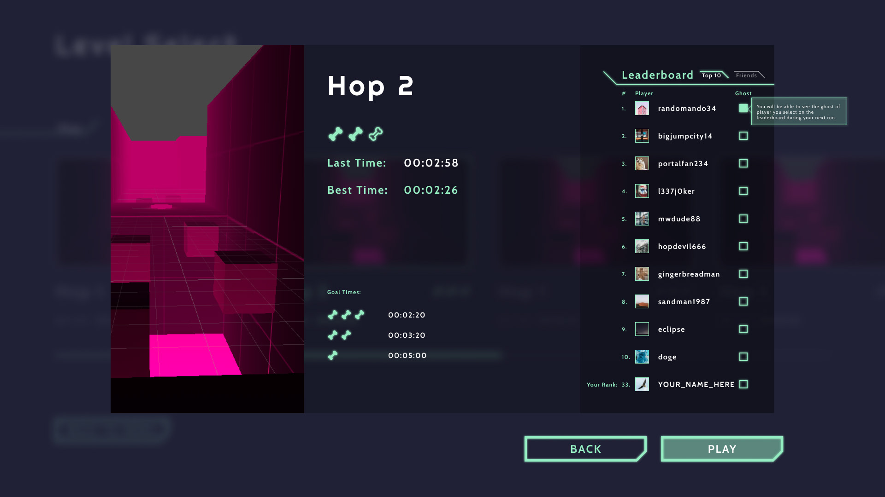Viewport: 885px width, 497px height.
Task: Click sandman1987's desert avatar
Action: click(x=642, y=301)
